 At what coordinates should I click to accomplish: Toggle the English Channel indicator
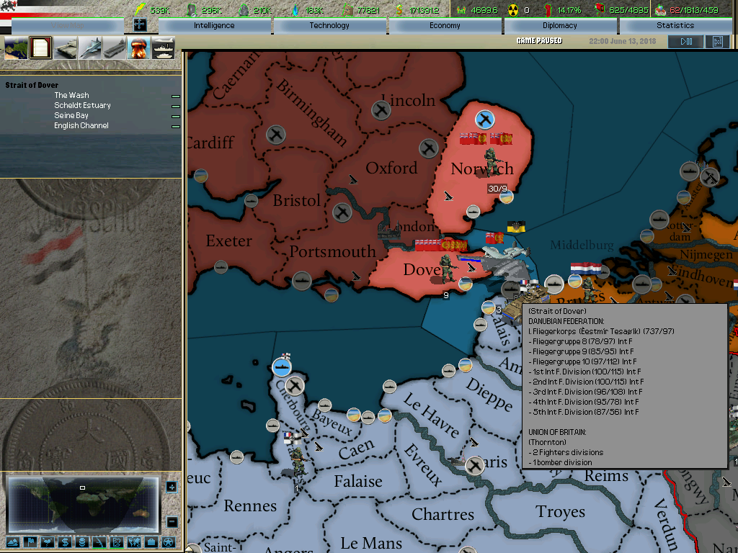[x=175, y=126]
